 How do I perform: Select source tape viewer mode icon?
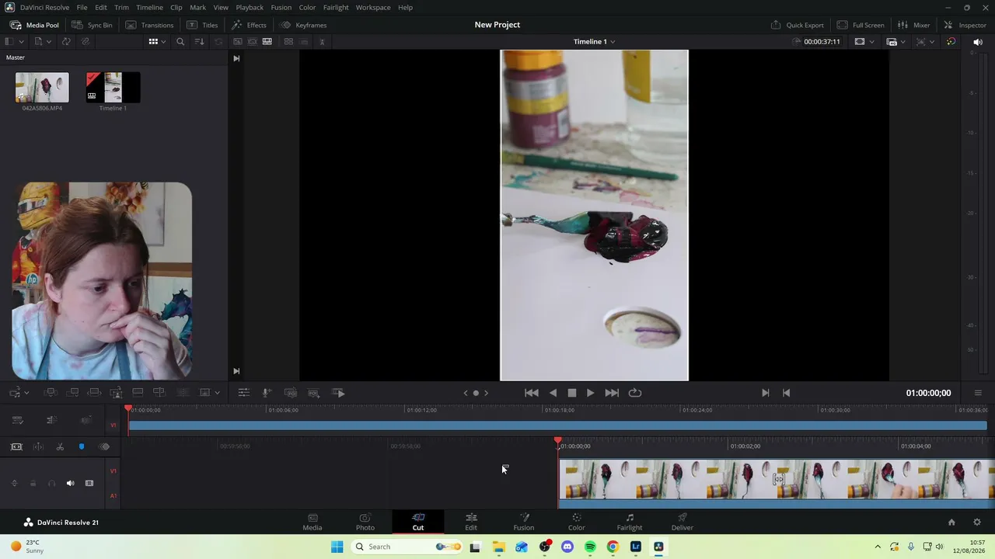(252, 41)
